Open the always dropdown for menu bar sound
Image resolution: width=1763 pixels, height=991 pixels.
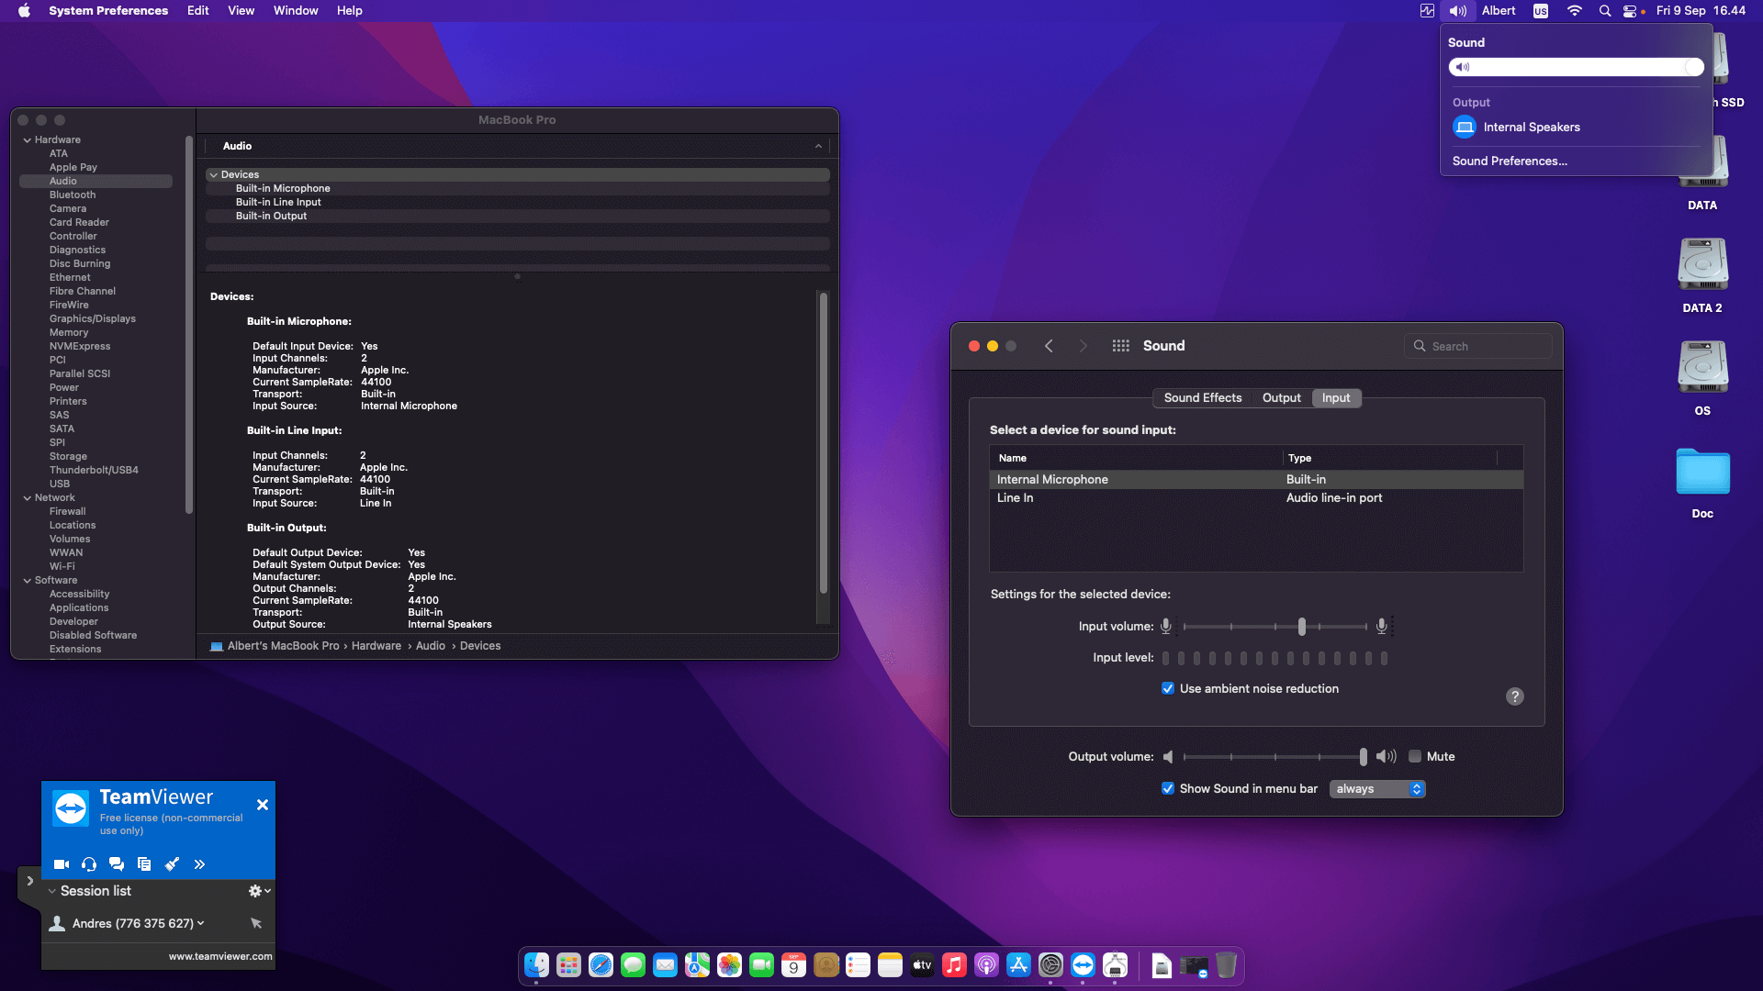1376,788
